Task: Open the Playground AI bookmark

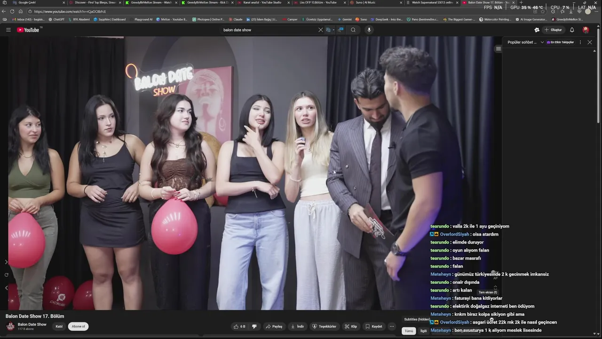Action: 141,19
